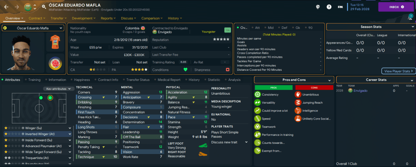Click the back navigation arrow

(x=7, y=7)
